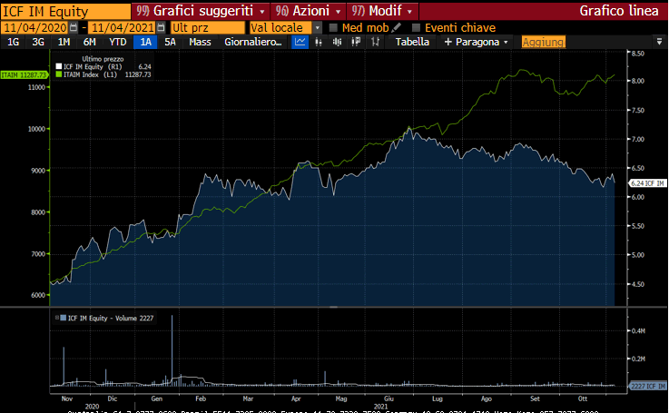Click the 6.24 ICF IM price tag
This screenshot has width=669, height=413.
[x=647, y=182]
